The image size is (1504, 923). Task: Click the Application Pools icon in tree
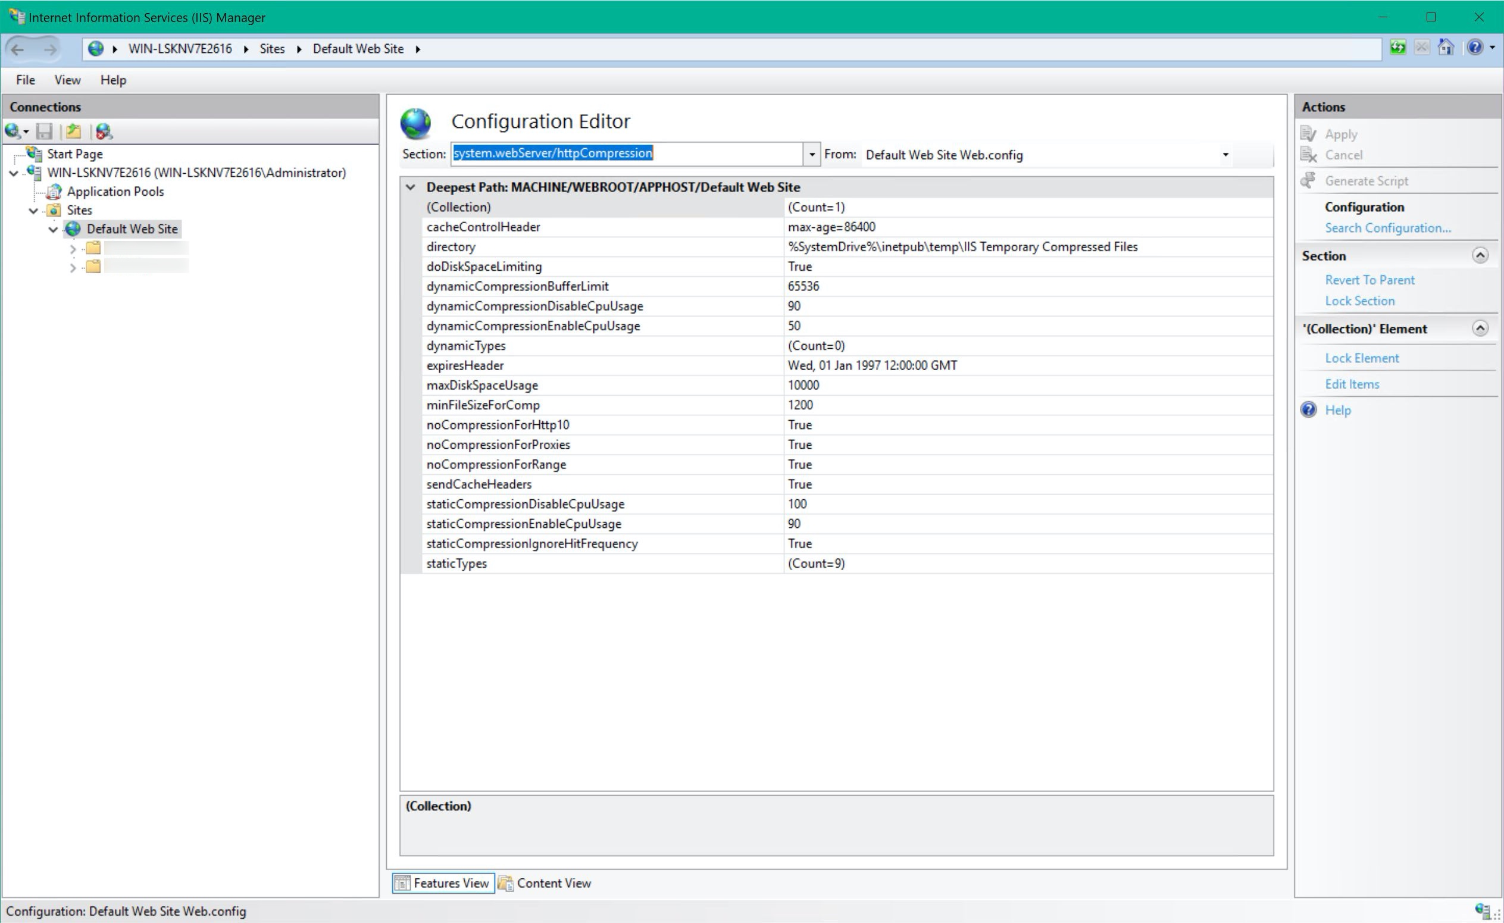point(54,192)
